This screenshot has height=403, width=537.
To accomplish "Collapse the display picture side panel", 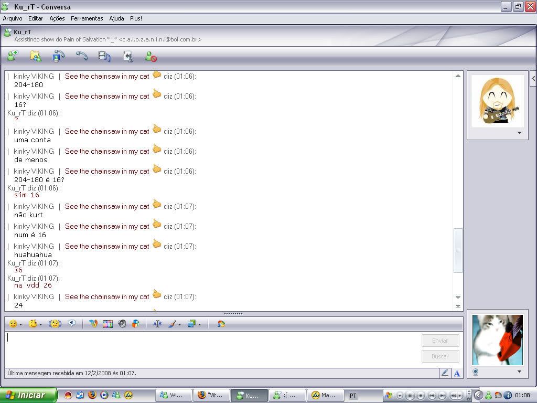I will click(x=533, y=79).
